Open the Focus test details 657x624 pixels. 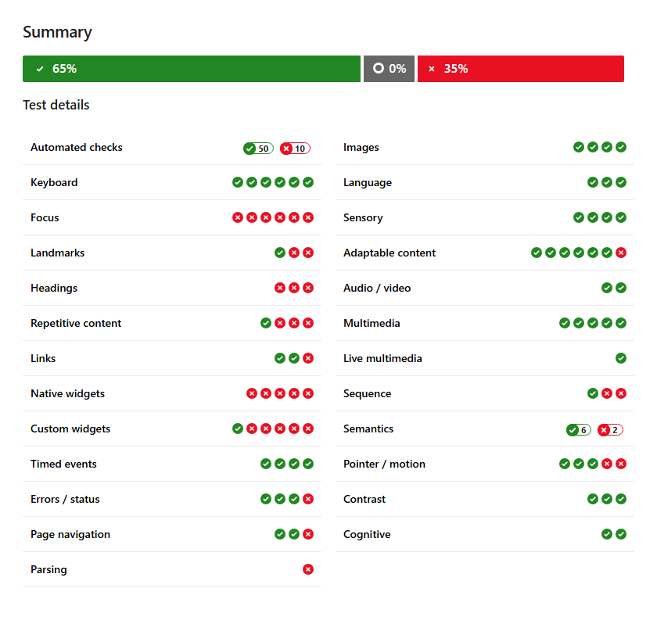pyautogui.click(x=45, y=217)
